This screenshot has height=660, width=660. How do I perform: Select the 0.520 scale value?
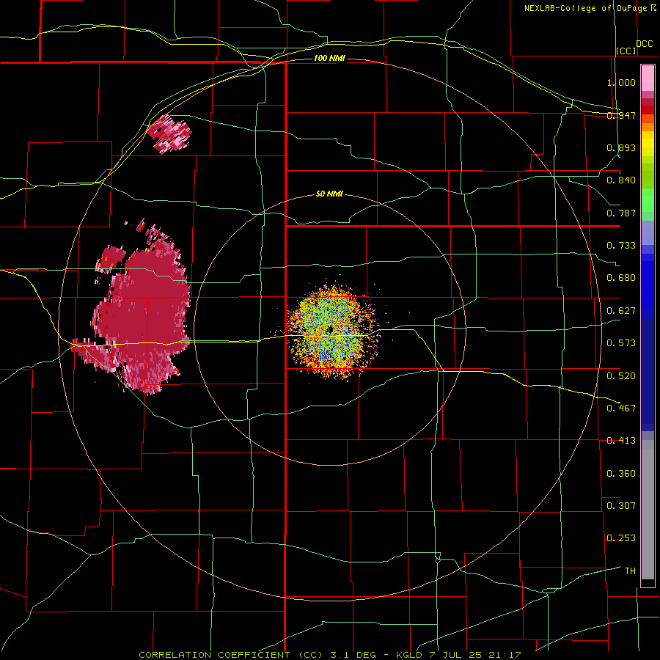point(621,376)
